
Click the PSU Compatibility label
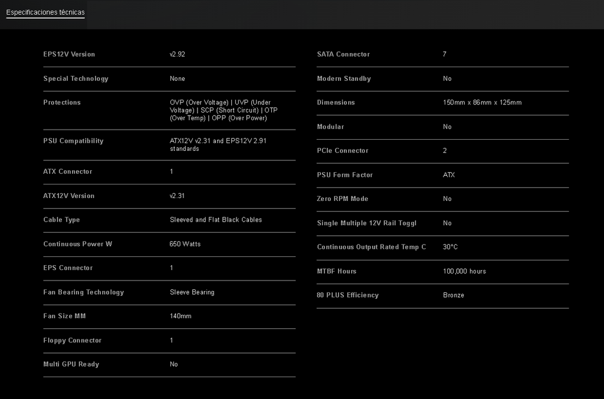pyautogui.click(x=73, y=141)
